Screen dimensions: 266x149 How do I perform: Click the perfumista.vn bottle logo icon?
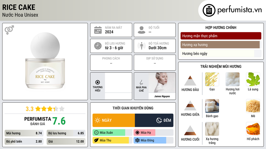pyautogui.click(x=209, y=10)
